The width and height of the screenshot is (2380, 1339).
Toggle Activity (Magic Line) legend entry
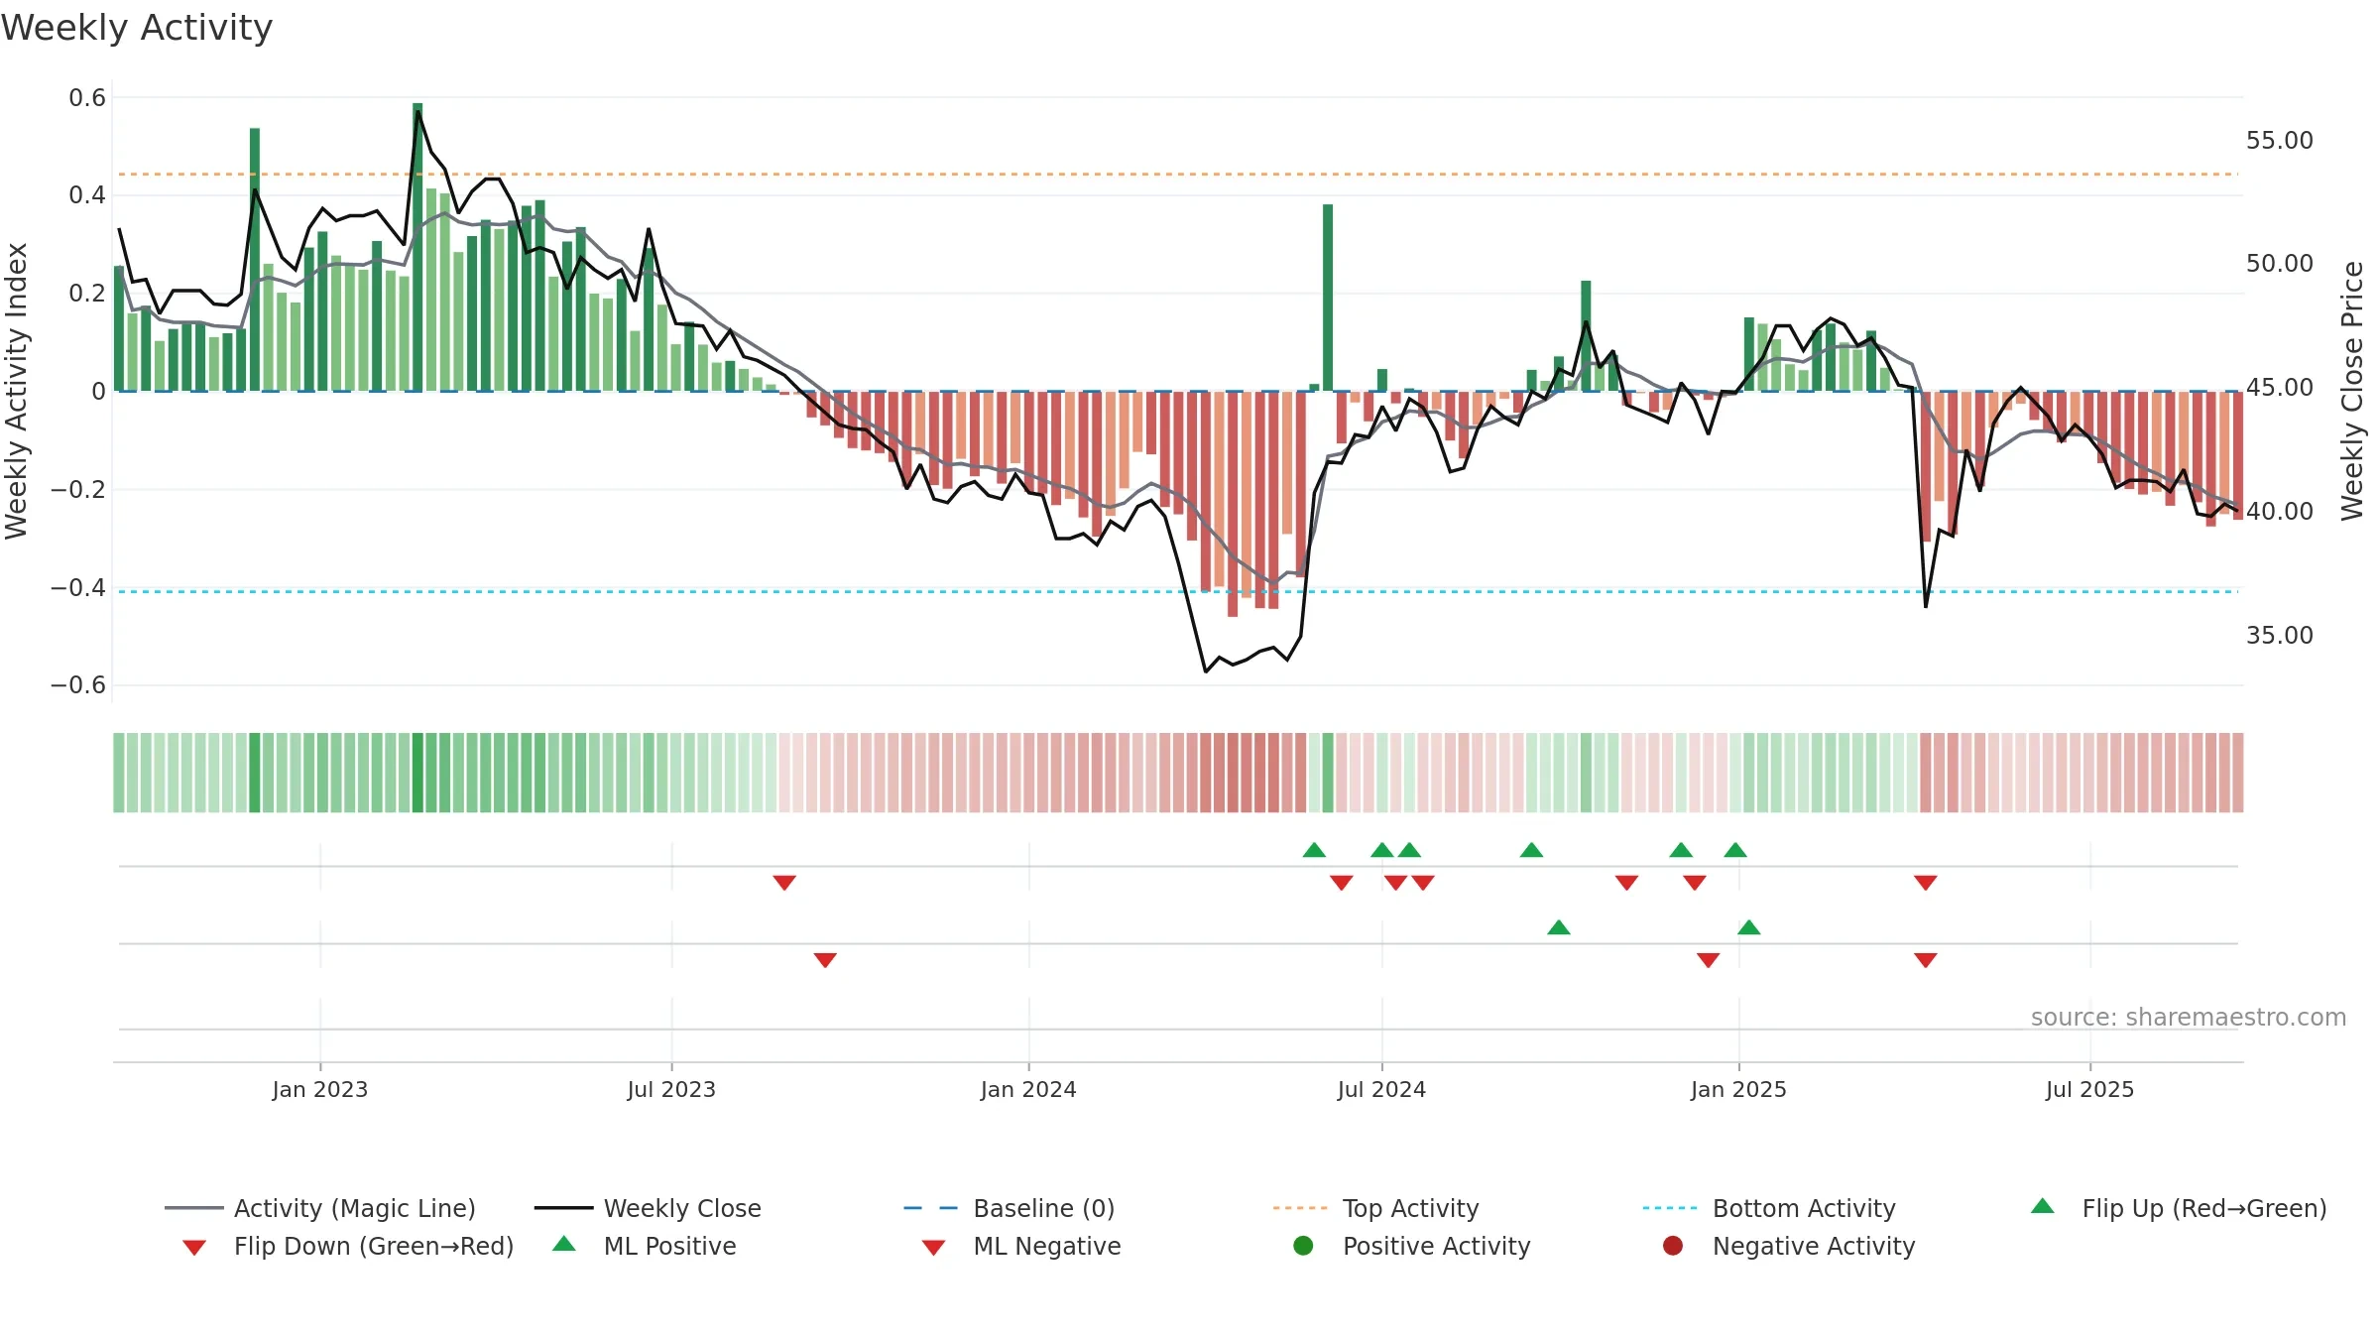click(320, 1208)
